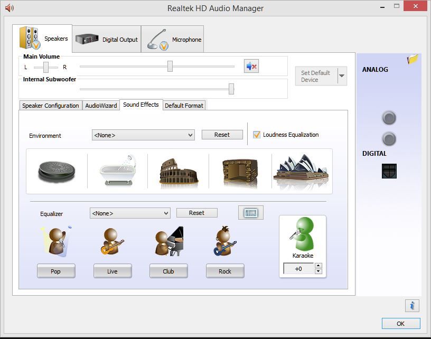The width and height of the screenshot is (431, 339).
Task: Open the AudioWizard tab
Action: [x=101, y=106]
